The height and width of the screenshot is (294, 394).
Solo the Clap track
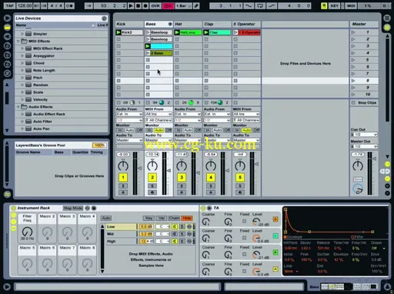211,185
